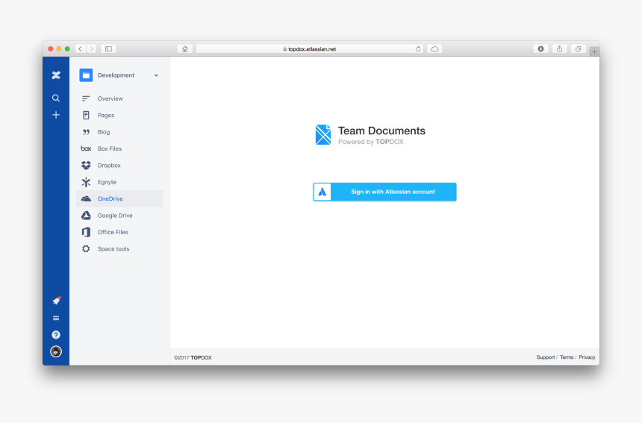
Task: Open the hamburger menu icon in sidebar
Action: click(x=56, y=318)
